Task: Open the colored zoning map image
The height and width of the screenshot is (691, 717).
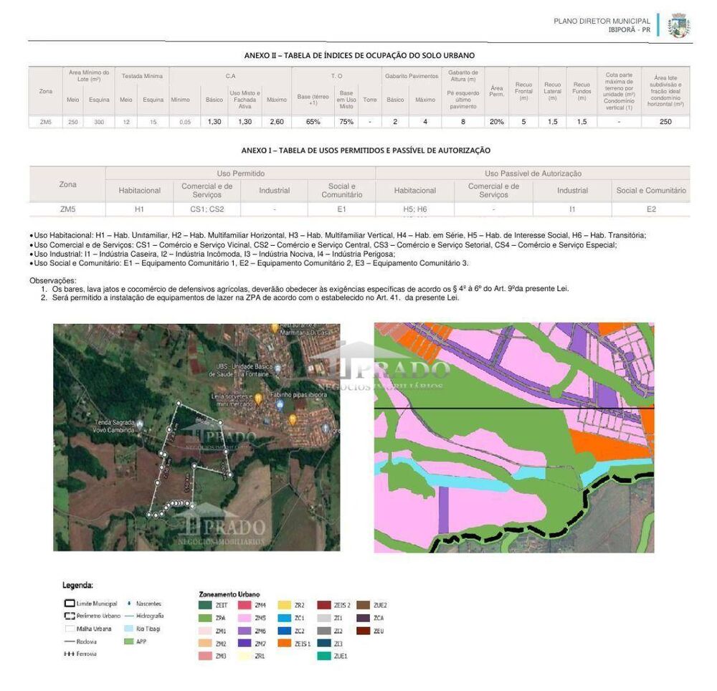Action: coord(514,437)
